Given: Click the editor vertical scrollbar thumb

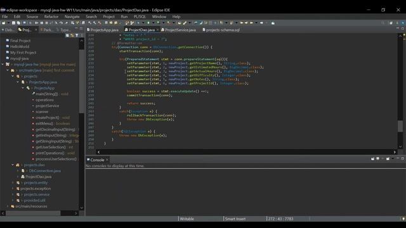Looking at the screenshot, I should (x=400, y=126).
